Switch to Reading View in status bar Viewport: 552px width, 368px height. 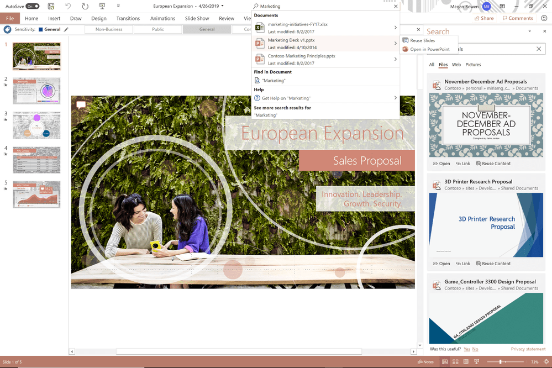(x=466, y=362)
